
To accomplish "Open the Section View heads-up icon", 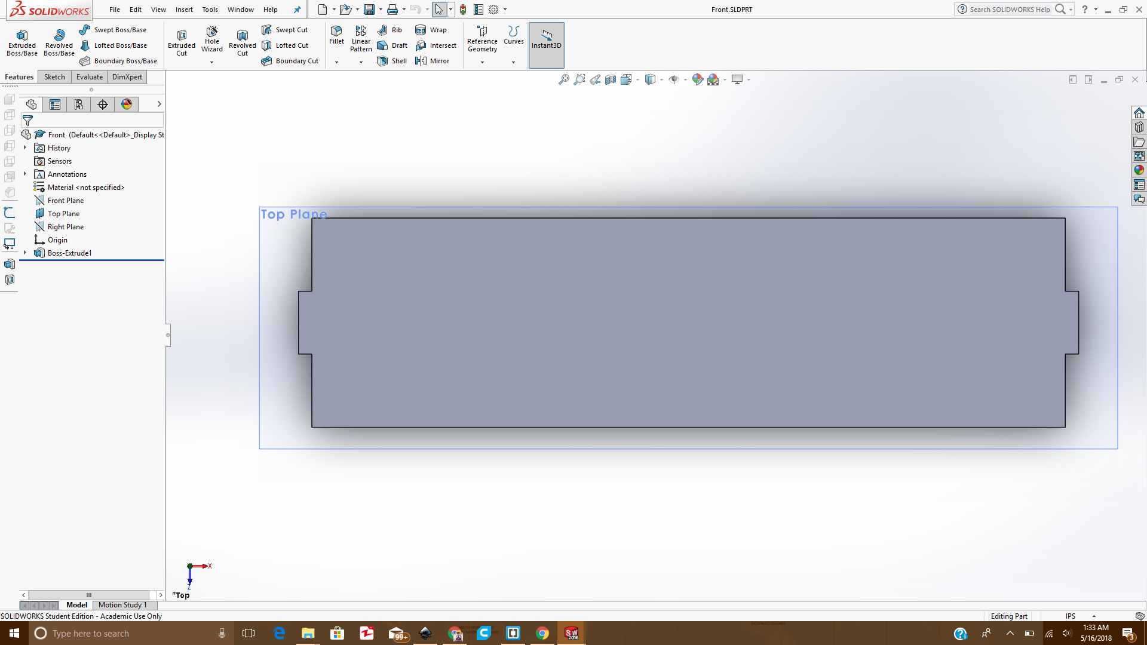I will [x=610, y=79].
